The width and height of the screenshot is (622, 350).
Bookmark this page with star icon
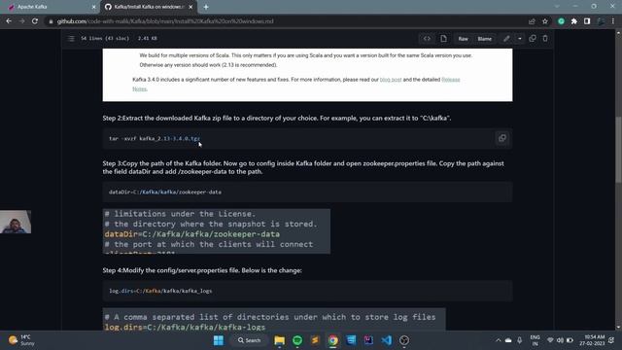click(x=545, y=21)
